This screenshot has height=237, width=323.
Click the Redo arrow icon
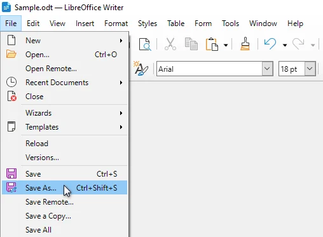click(x=298, y=44)
